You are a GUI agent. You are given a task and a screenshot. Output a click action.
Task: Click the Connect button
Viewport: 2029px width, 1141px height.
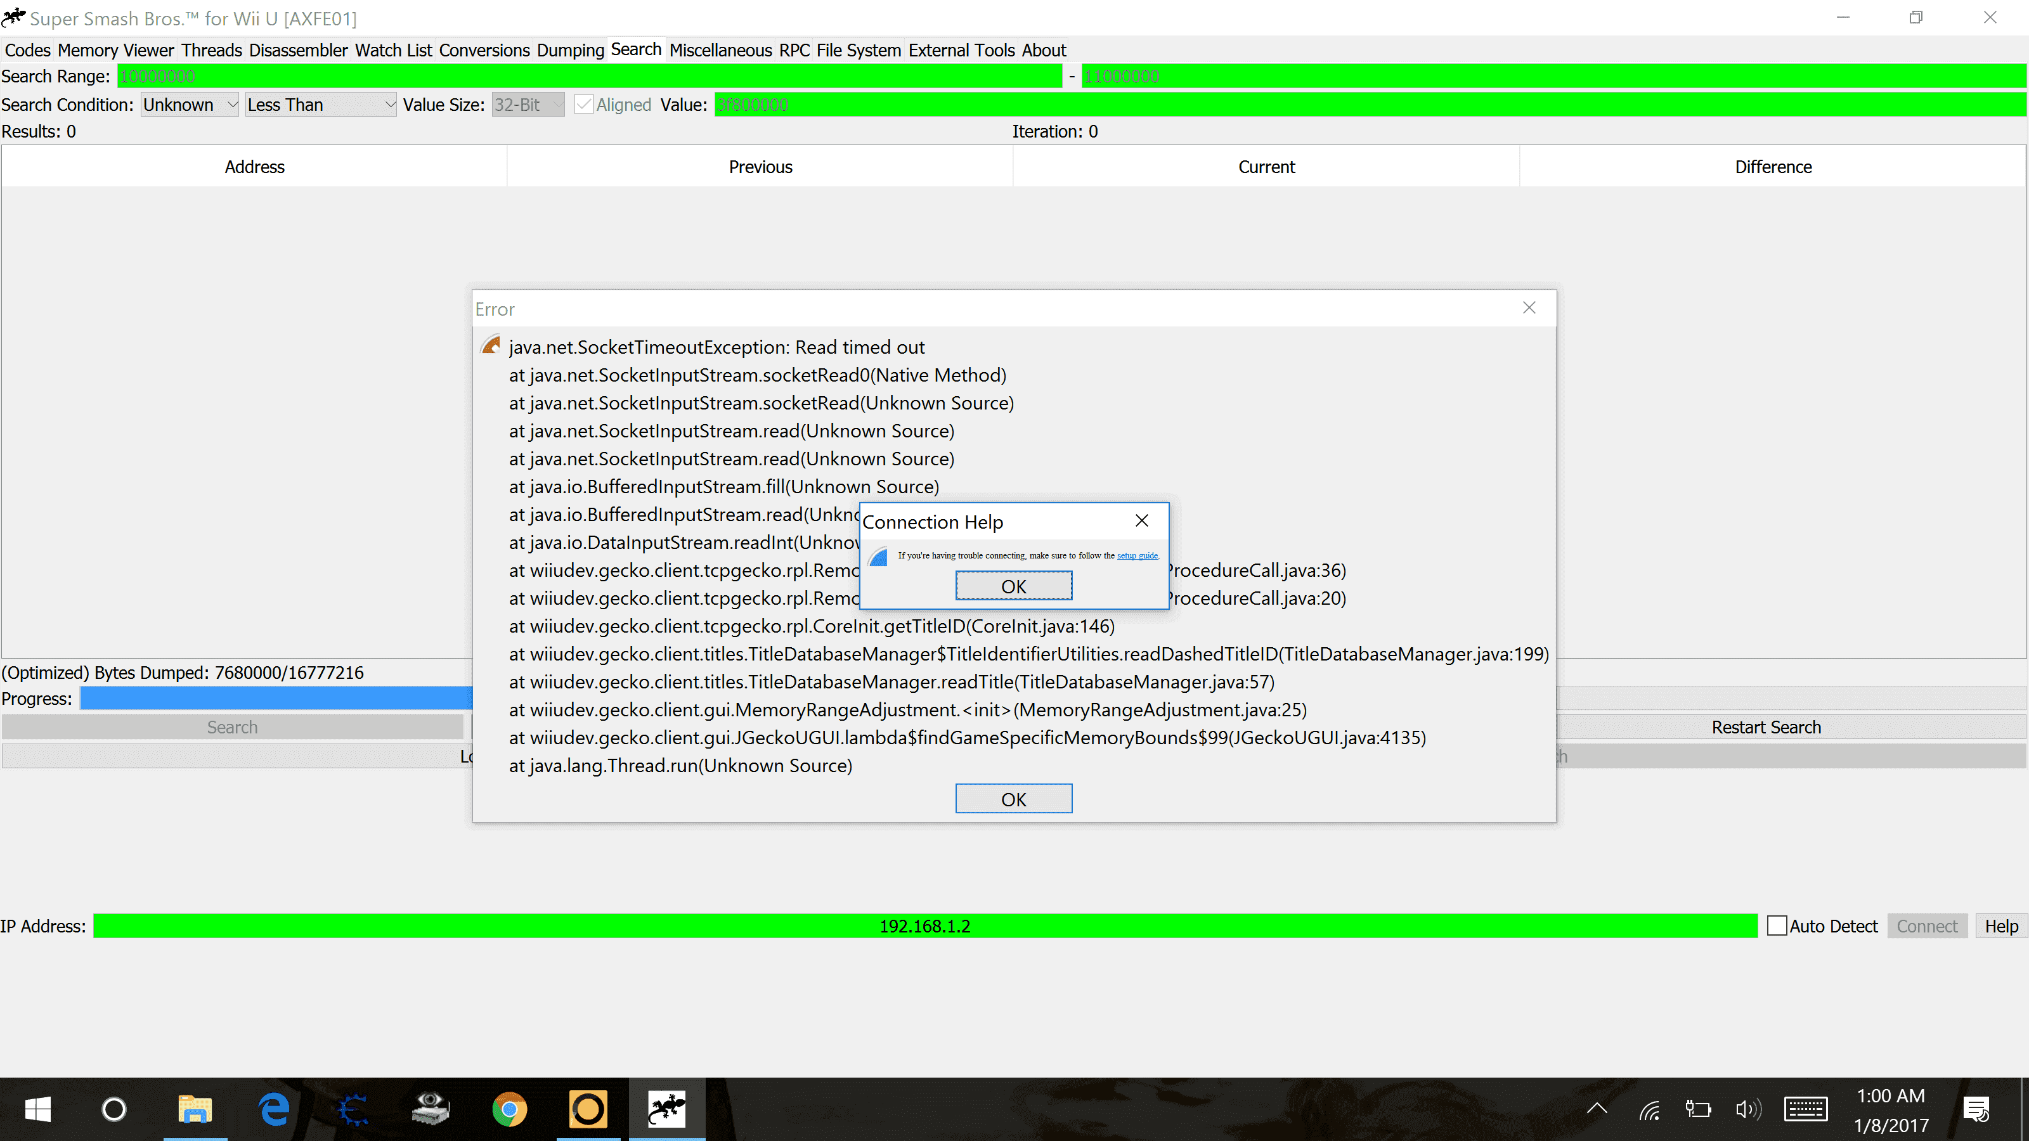[x=1927, y=926]
